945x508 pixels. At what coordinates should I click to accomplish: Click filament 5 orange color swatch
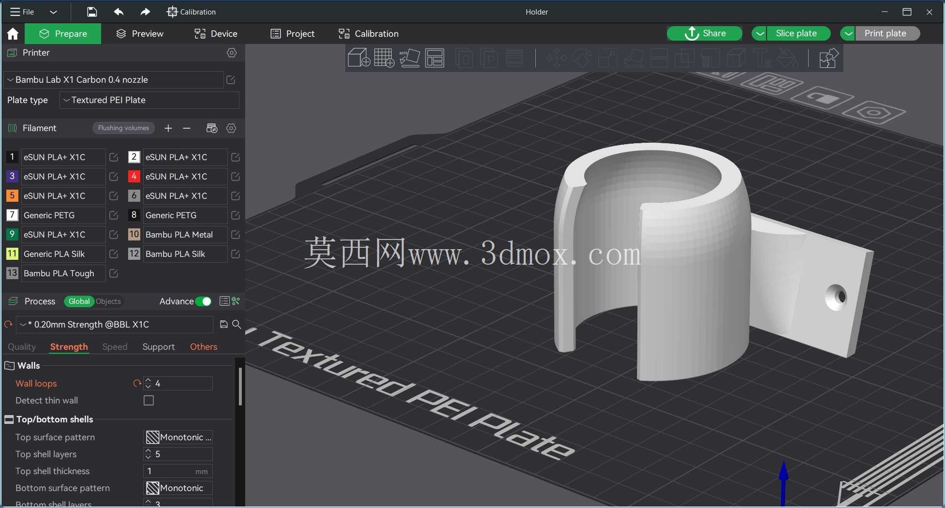click(12, 196)
